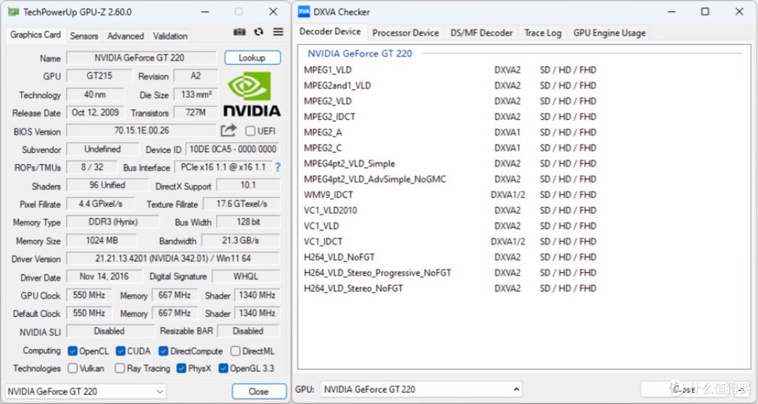Click the Digital Signature field WHQL

pos(246,277)
